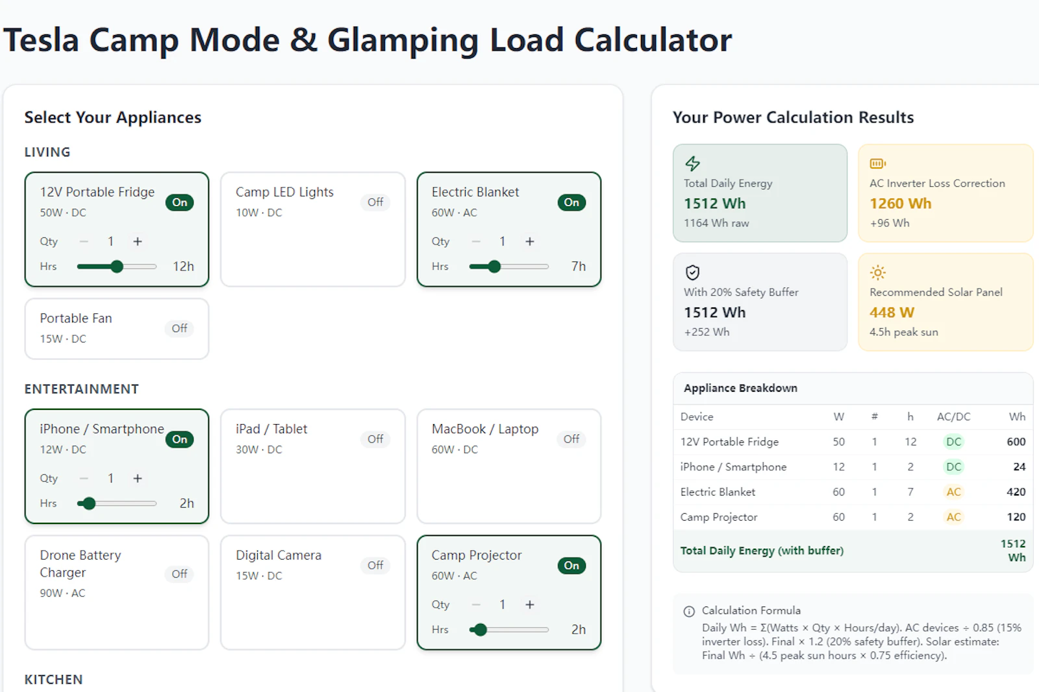The image size is (1039, 692).
Task: Decrease Electric Blanket quantity with minus
Action: (x=476, y=241)
